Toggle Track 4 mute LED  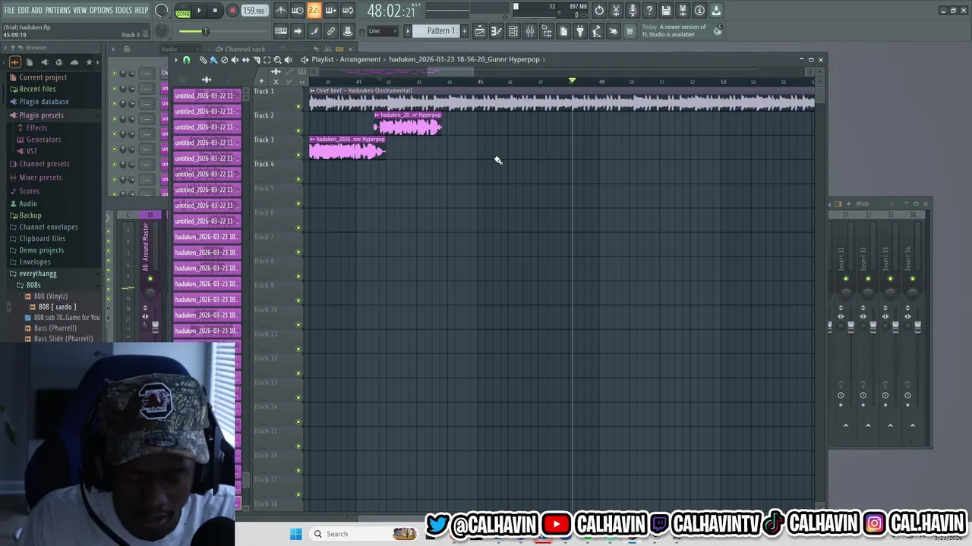(x=298, y=179)
